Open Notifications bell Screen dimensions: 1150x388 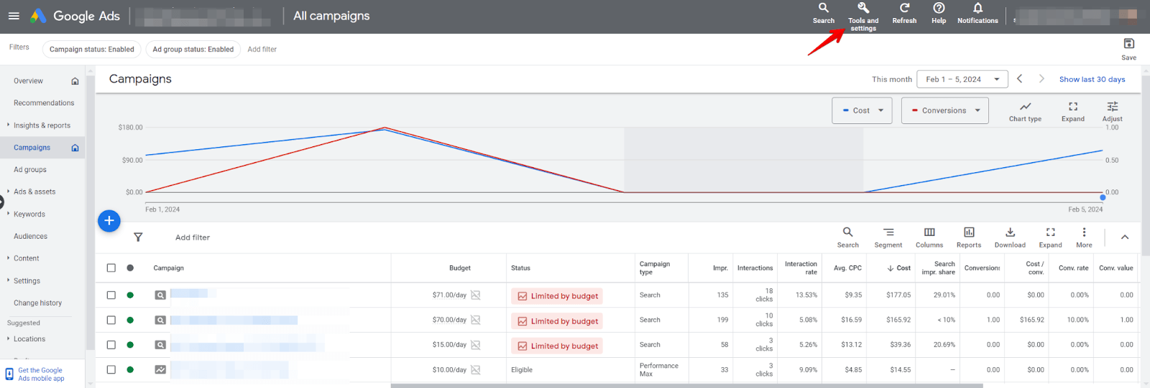(x=977, y=13)
